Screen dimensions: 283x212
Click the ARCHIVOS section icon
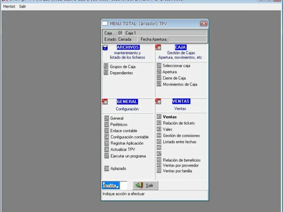[105, 48]
